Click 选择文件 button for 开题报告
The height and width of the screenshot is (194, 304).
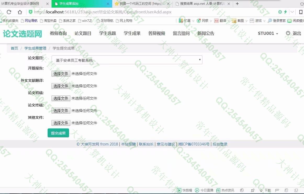(61, 74)
